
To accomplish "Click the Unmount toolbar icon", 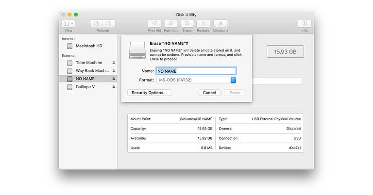I will (220, 23).
